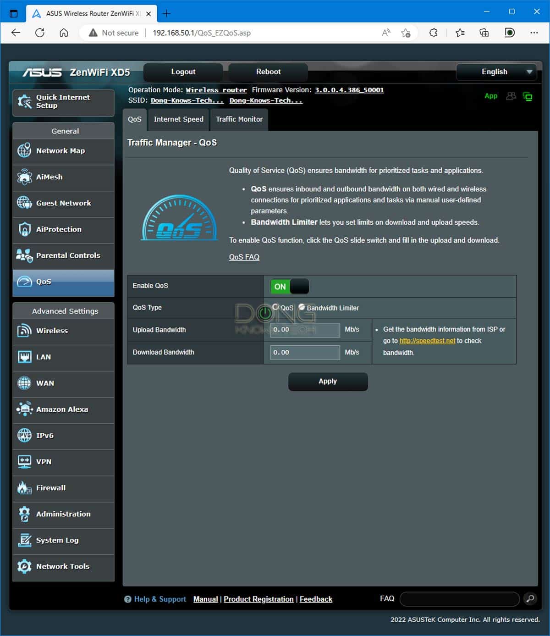Screen dimensions: 550x636
Task: Switch to Internet Speed tab
Action: 179,119
